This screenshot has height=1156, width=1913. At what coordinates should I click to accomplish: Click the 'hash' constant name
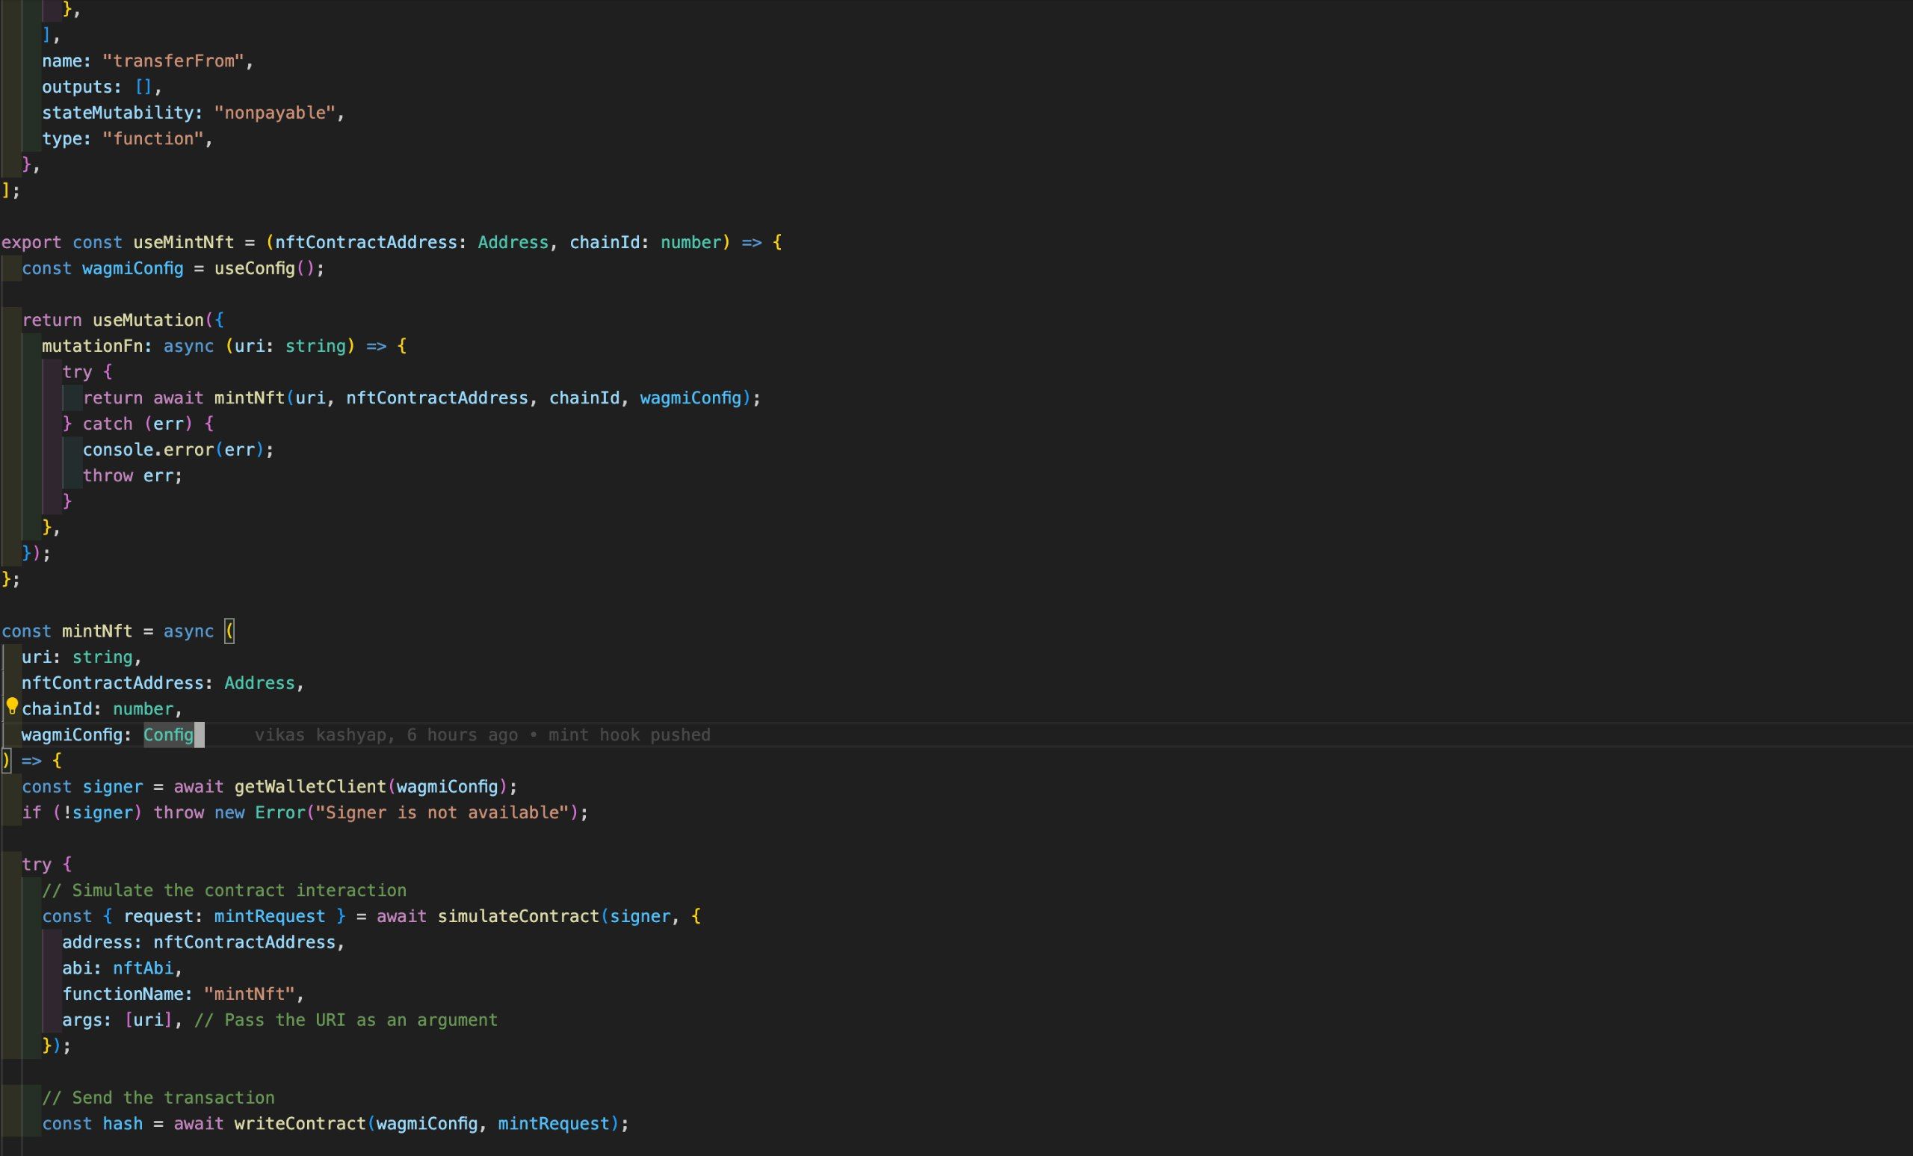123,1123
